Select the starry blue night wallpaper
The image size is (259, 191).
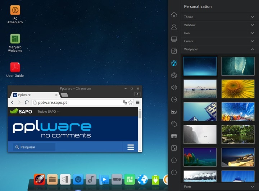(200, 66)
